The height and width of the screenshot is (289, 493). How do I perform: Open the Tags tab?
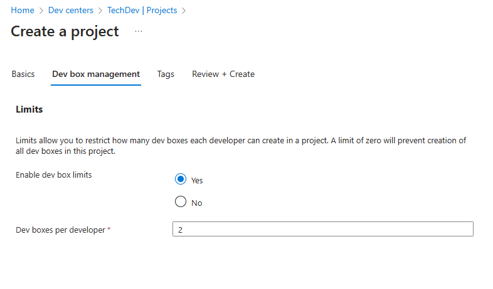click(x=166, y=74)
